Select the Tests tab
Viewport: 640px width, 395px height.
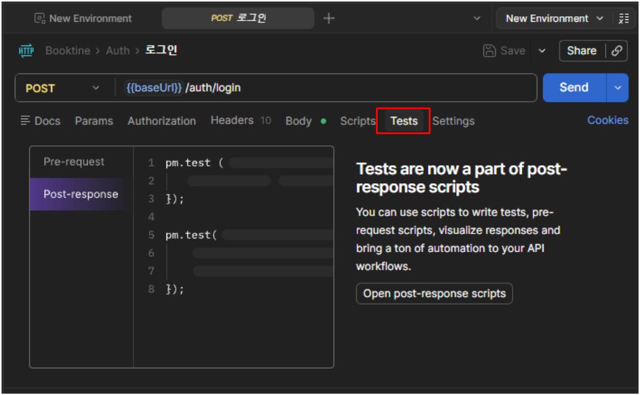pyautogui.click(x=404, y=120)
